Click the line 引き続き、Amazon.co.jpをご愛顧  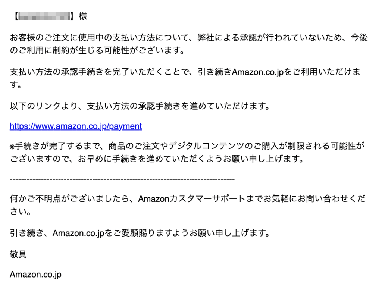(139, 233)
